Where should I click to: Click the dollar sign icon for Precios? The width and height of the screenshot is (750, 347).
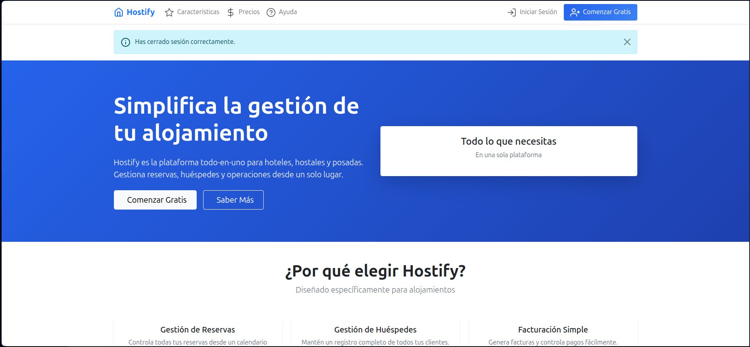pos(231,12)
